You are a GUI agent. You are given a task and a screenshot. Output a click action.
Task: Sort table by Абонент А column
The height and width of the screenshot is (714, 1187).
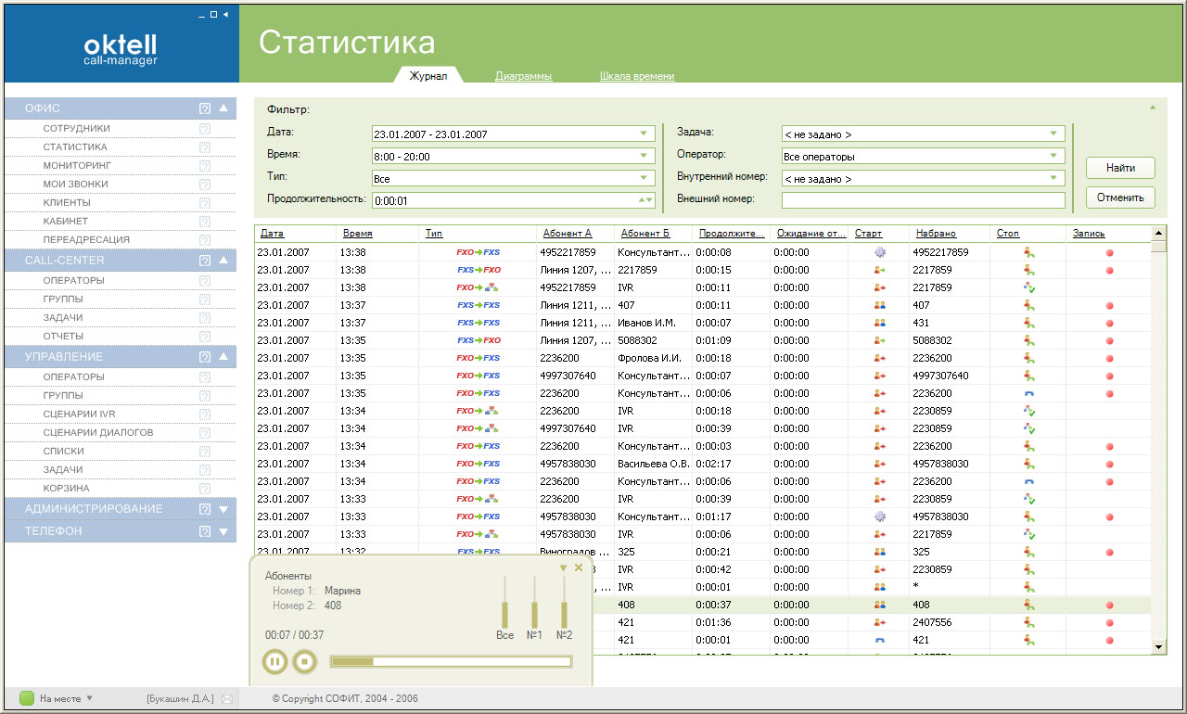568,234
